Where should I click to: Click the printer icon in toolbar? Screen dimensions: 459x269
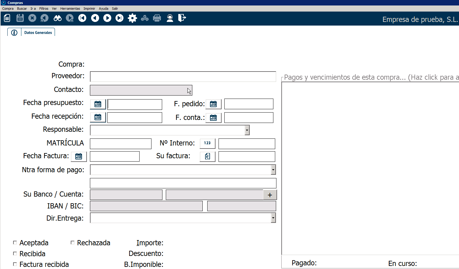tap(157, 18)
